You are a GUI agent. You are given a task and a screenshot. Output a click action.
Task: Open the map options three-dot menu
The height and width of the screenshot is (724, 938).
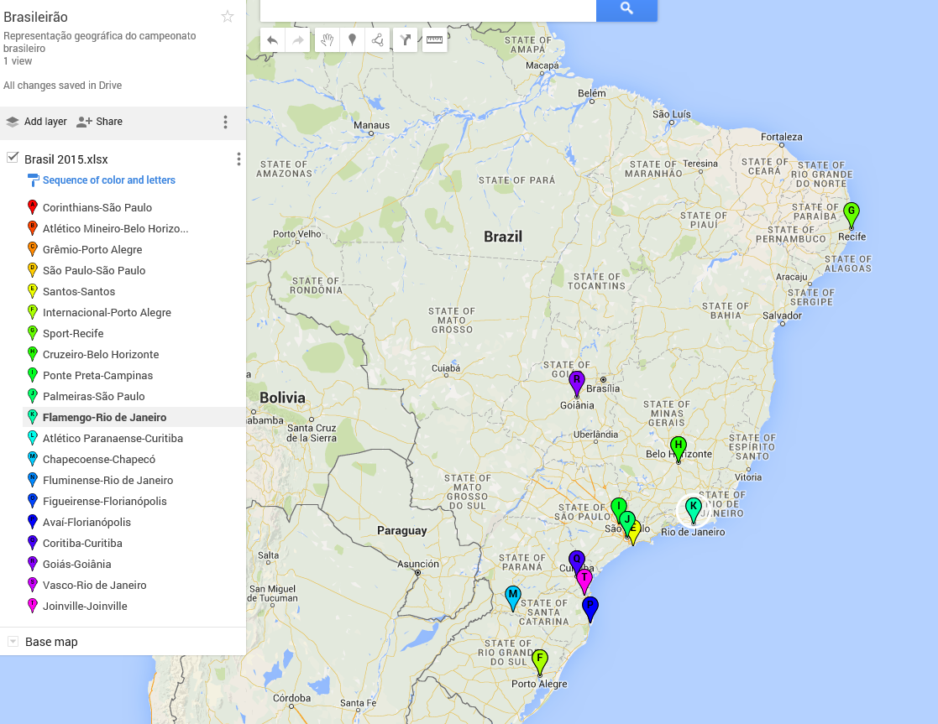tap(226, 122)
